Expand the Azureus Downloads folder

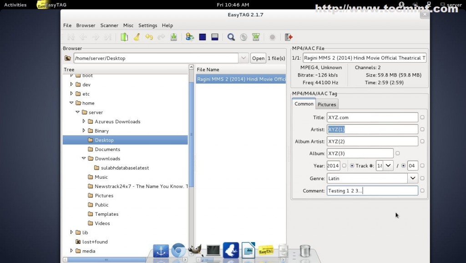83,121
